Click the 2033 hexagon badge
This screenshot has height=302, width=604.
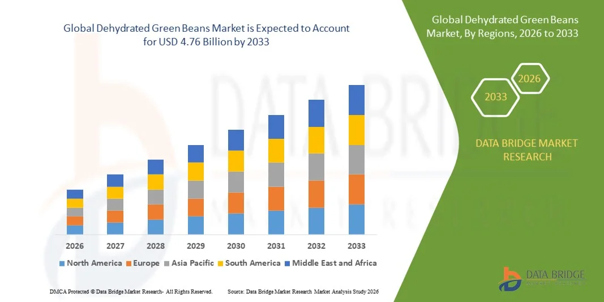point(495,97)
